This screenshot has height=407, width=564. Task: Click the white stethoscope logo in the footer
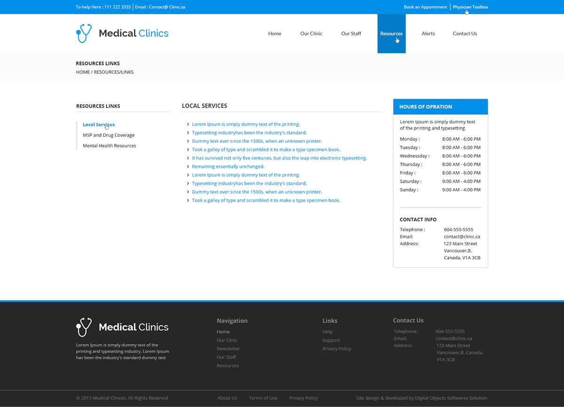[x=83, y=327]
